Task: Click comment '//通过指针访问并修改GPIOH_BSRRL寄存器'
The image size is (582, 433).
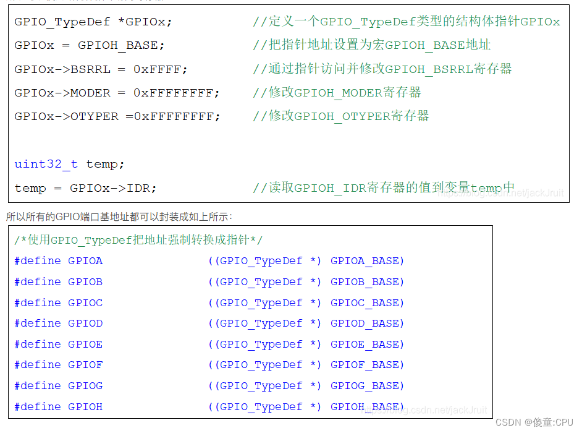Action: click(382, 69)
